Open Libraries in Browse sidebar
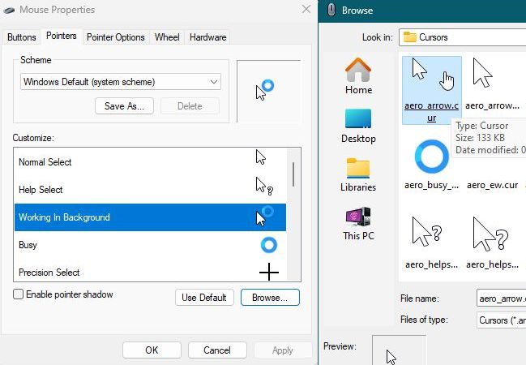The width and height of the screenshot is (526, 365). point(358,174)
